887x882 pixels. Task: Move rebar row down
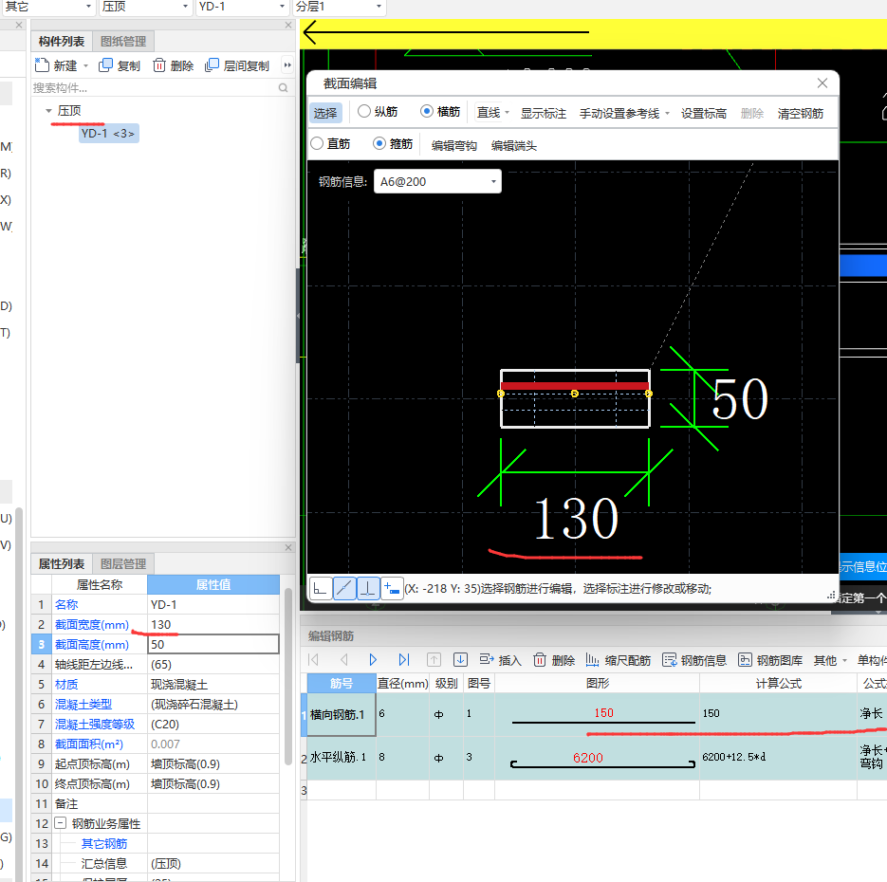click(460, 660)
